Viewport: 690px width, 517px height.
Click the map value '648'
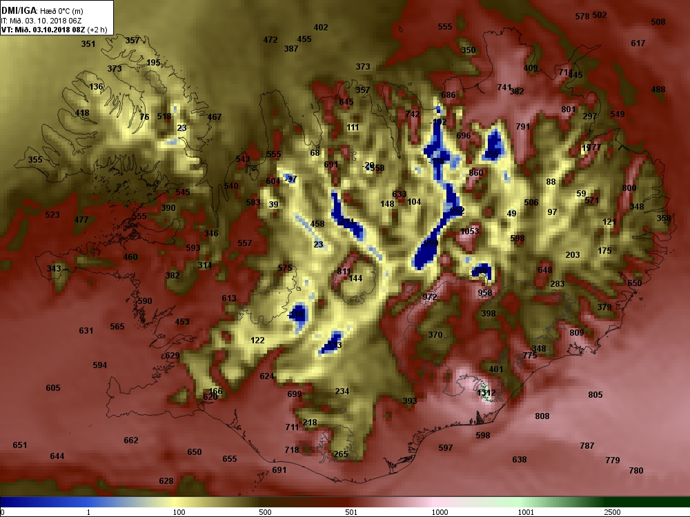coord(545,270)
